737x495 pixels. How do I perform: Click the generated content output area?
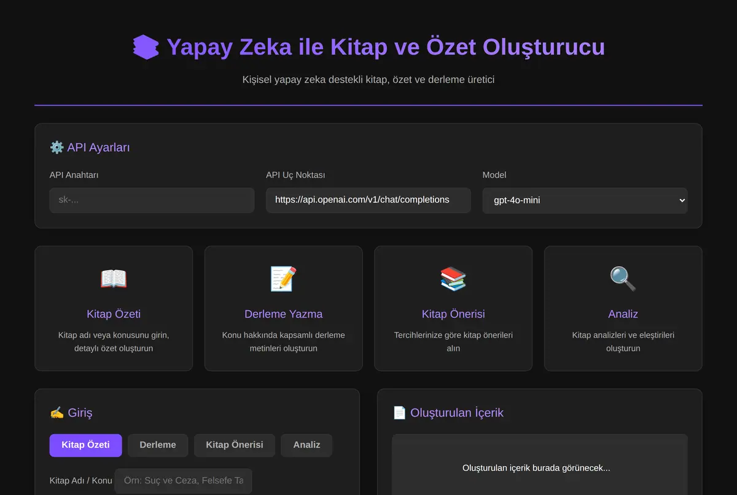pyautogui.click(x=540, y=465)
